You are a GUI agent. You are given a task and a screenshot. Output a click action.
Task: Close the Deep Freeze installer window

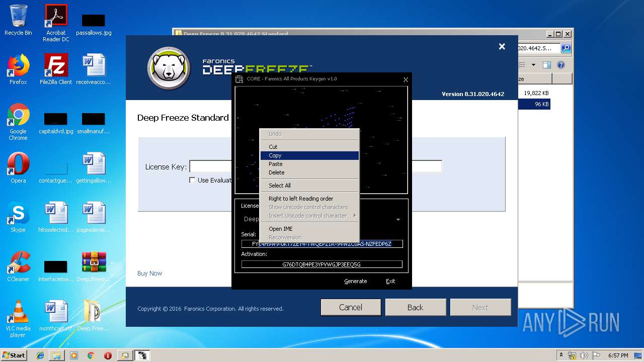pos(502,46)
